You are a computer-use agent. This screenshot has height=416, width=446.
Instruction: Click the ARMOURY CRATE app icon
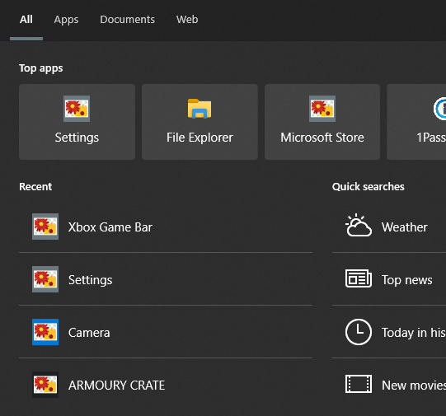45,385
